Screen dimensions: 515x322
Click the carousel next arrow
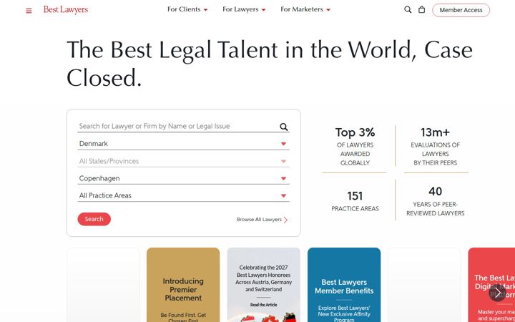498,293
